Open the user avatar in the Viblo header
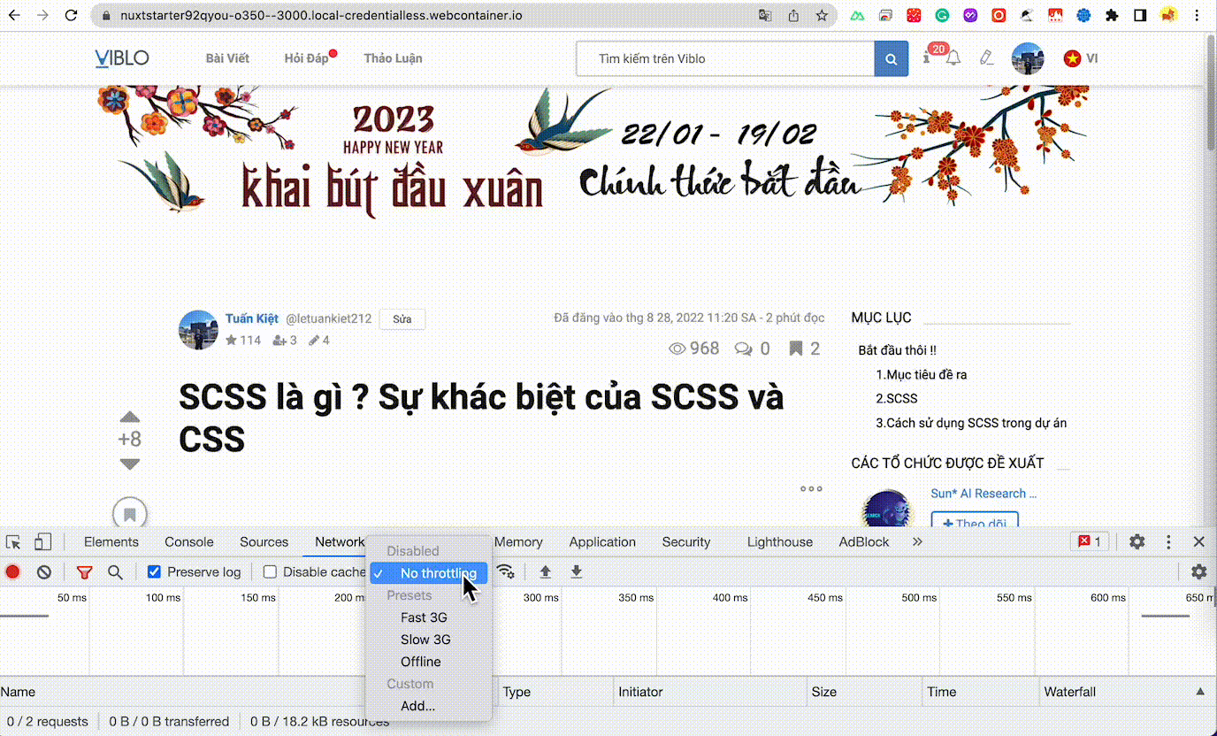Screen dimensions: 1217x736 click(1028, 58)
